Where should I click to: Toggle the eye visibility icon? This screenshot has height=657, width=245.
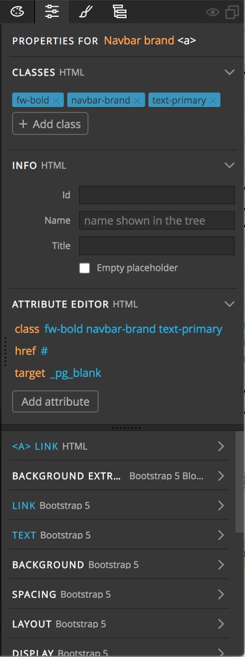(213, 12)
